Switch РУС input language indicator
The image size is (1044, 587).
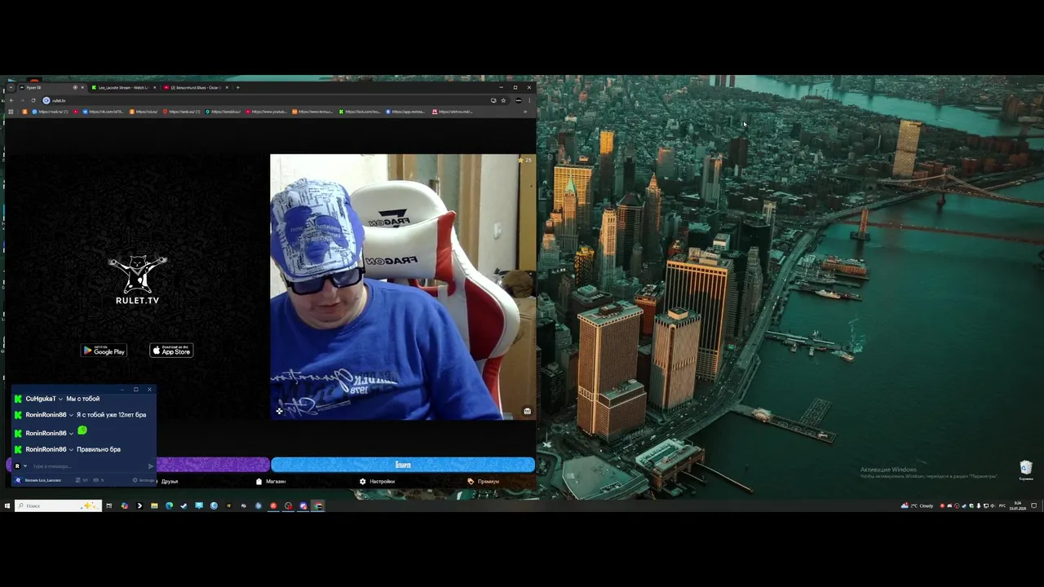[1002, 505]
